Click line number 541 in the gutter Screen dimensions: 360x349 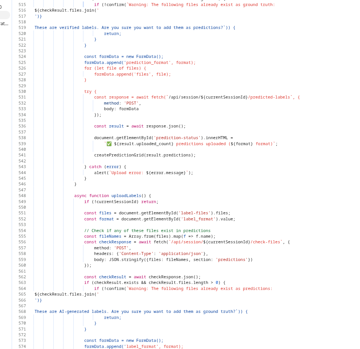pyautogui.click(x=22, y=155)
